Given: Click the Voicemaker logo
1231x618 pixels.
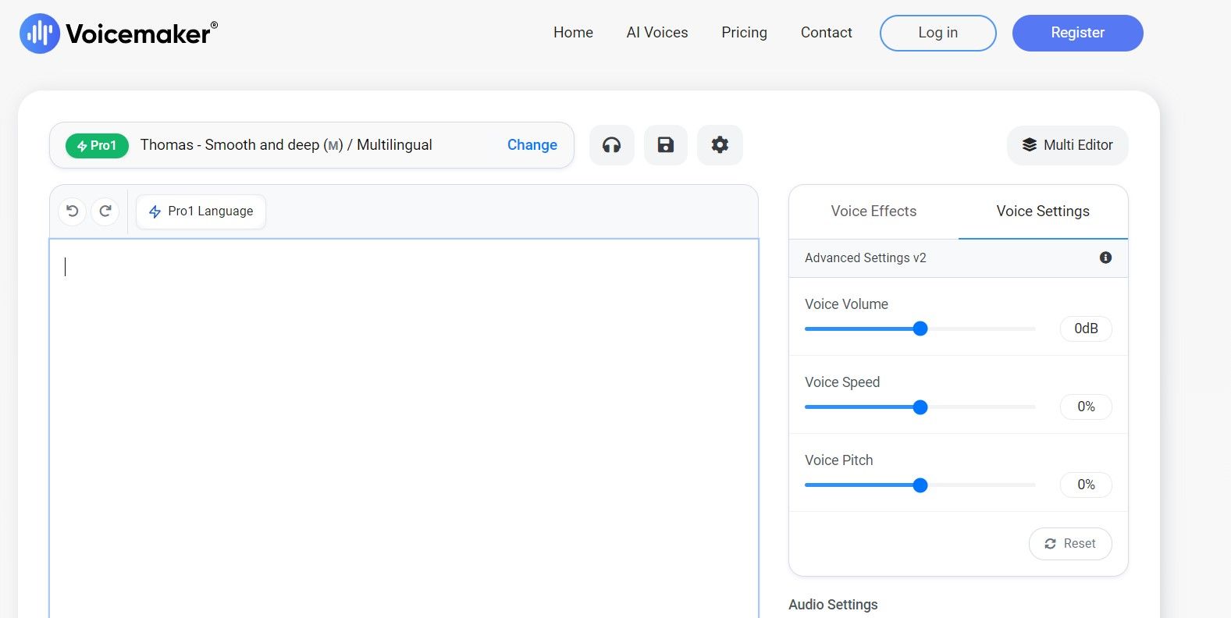Looking at the screenshot, I should 119,34.
